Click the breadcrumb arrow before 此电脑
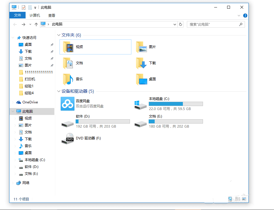 pos(48,24)
